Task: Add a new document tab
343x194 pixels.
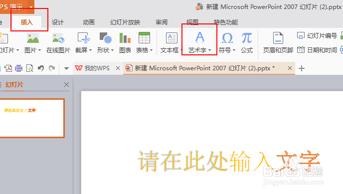Action: pyautogui.click(x=302, y=68)
